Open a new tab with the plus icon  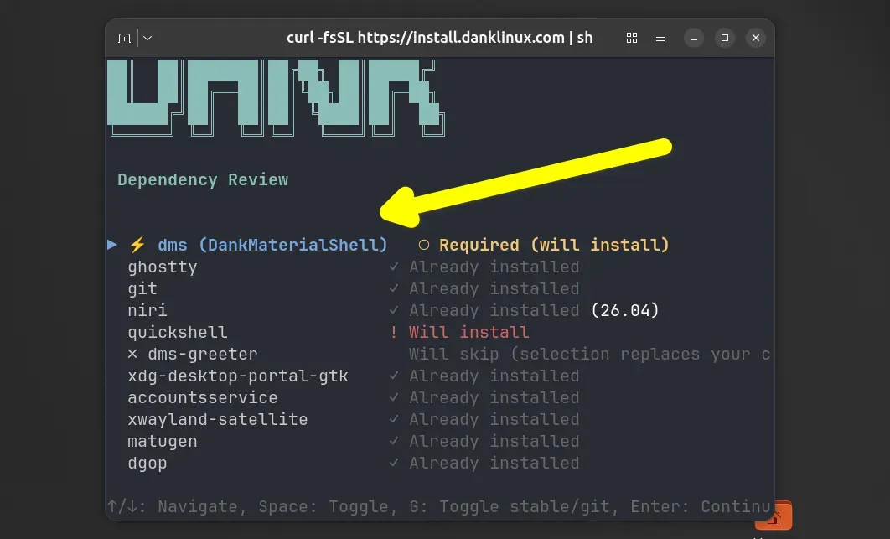point(124,38)
